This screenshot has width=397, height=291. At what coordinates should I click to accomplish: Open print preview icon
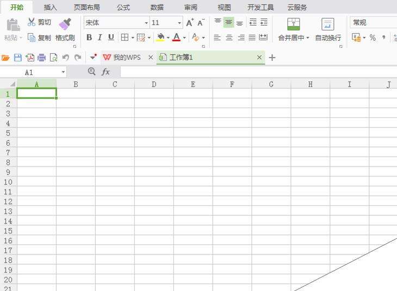pos(53,58)
